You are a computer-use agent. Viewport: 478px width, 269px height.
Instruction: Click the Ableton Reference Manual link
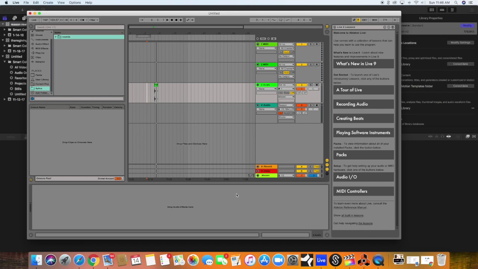[350, 207]
